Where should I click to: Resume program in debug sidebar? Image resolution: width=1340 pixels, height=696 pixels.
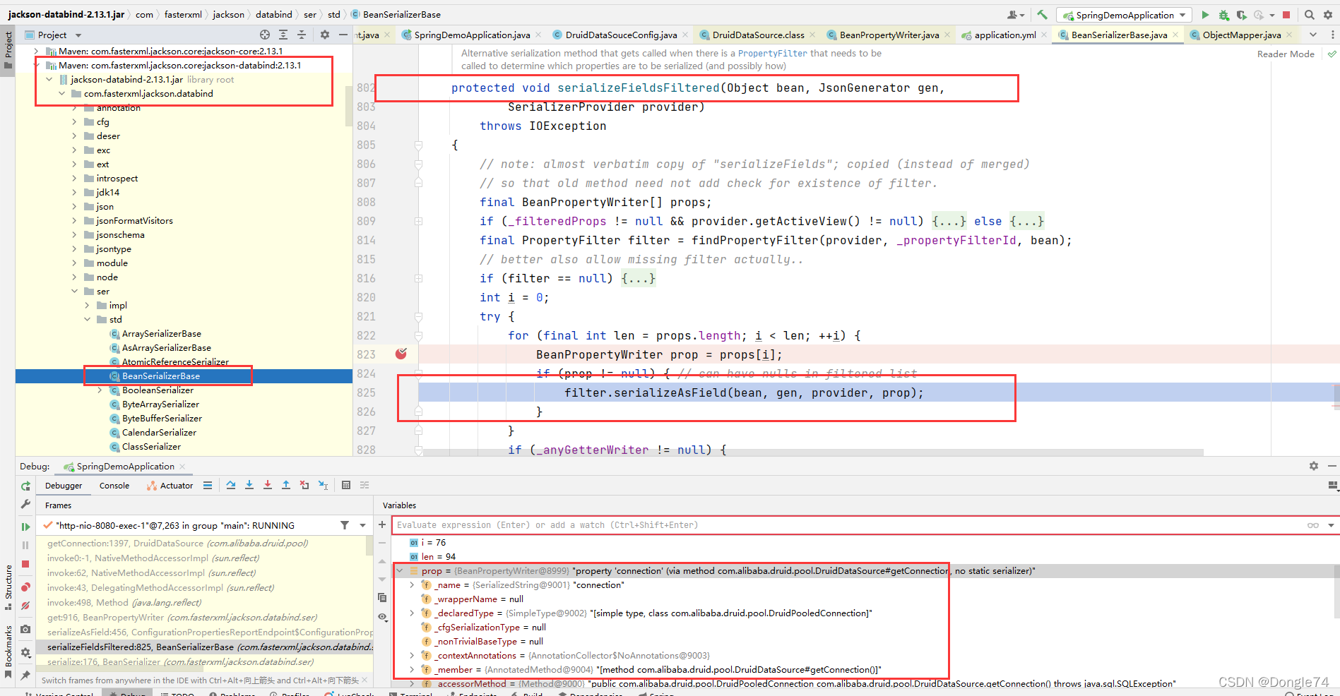25,527
